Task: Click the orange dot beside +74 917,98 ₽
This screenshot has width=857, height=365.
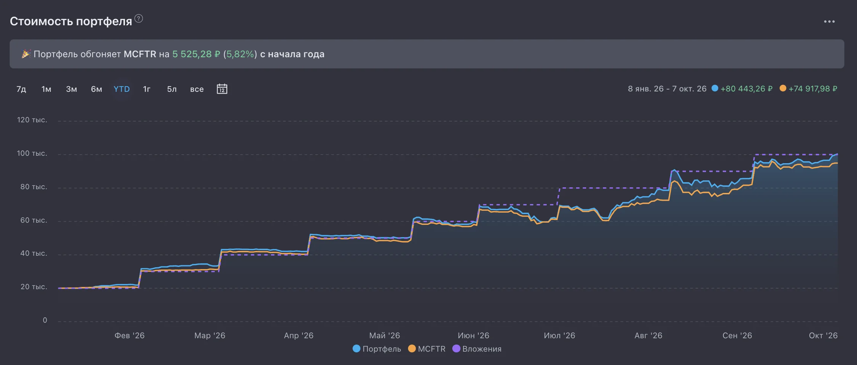Action: click(783, 88)
